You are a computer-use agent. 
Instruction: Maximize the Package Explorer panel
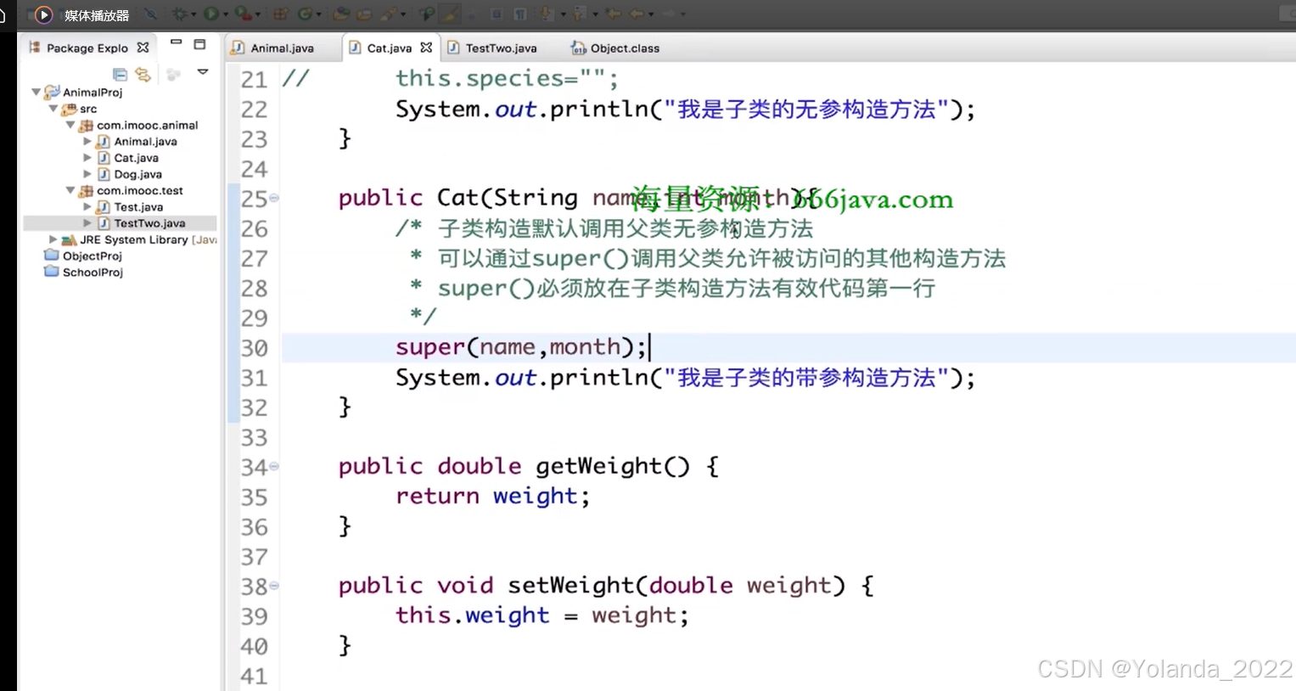click(199, 44)
